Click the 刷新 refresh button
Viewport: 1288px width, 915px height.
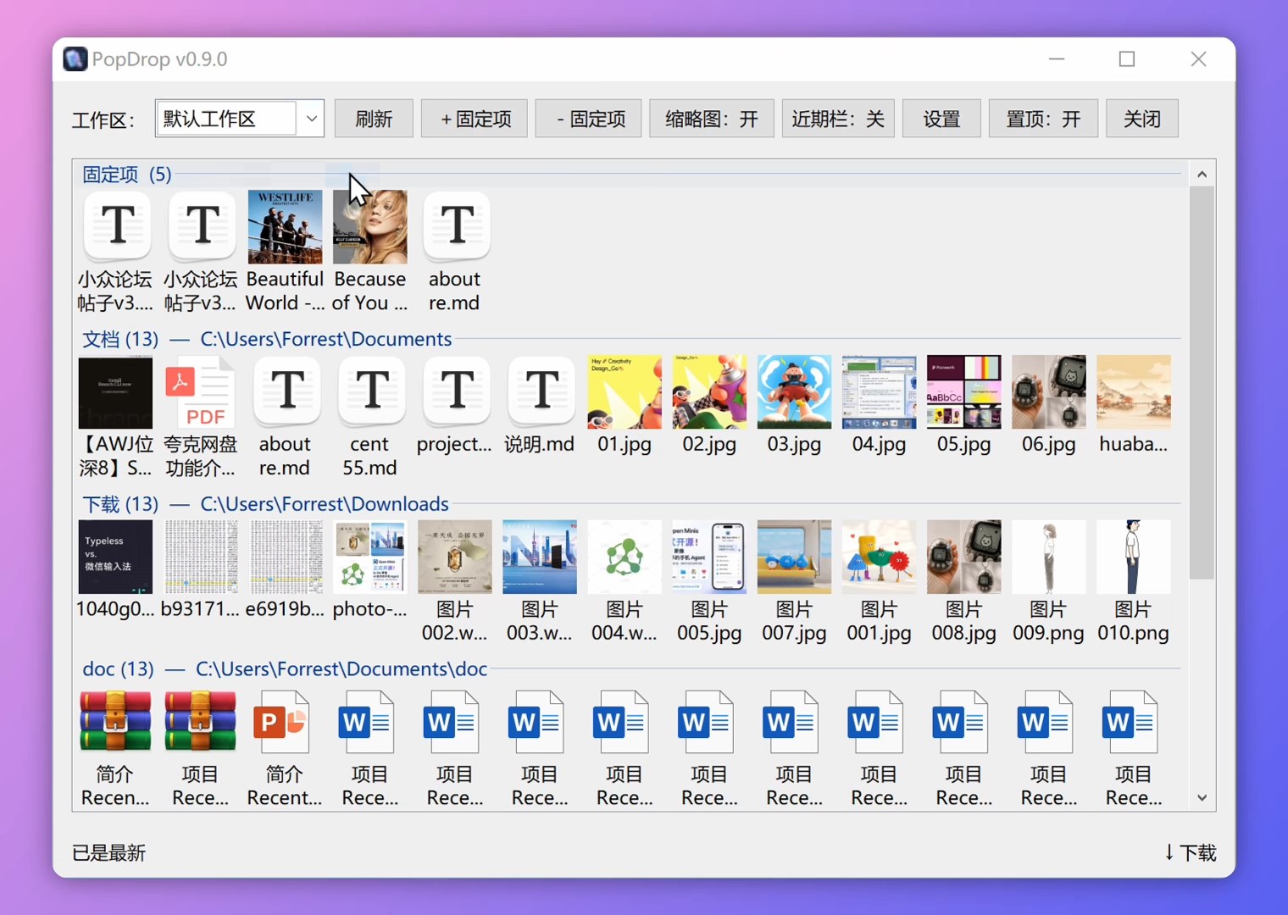374,119
